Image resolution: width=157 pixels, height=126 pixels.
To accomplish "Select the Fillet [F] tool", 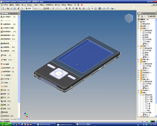I will (x=5, y=105).
